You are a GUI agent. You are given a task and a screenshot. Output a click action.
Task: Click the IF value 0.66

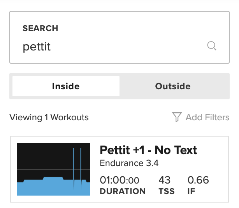[x=198, y=180]
